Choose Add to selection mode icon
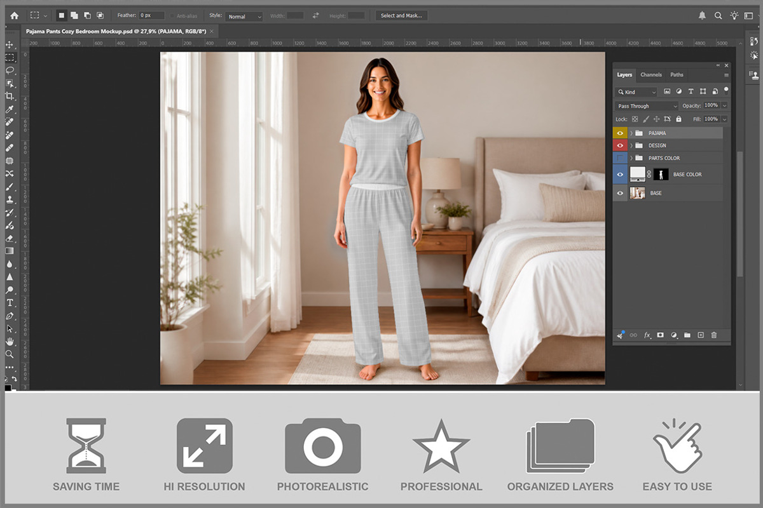The height and width of the screenshot is (508, 763). (74, 15)
